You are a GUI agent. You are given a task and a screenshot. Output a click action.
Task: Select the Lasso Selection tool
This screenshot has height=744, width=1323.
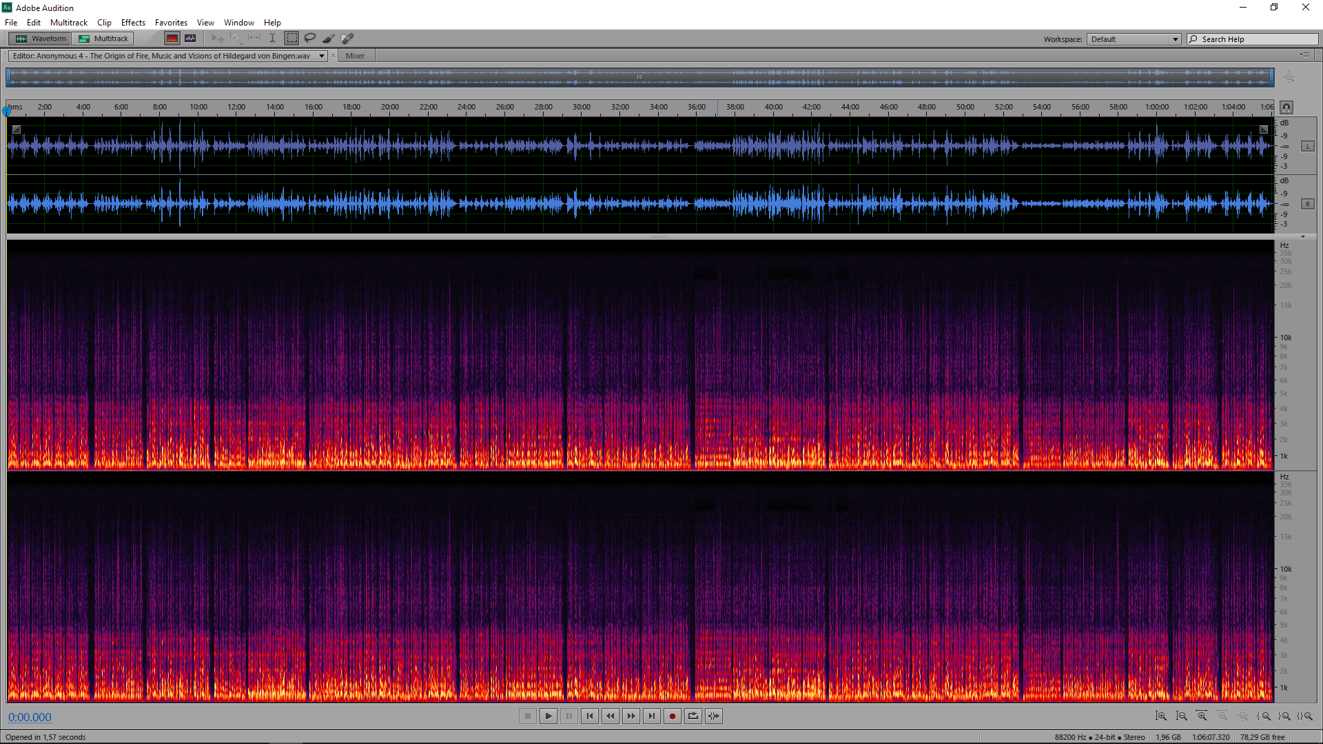[x=310, y=39]
